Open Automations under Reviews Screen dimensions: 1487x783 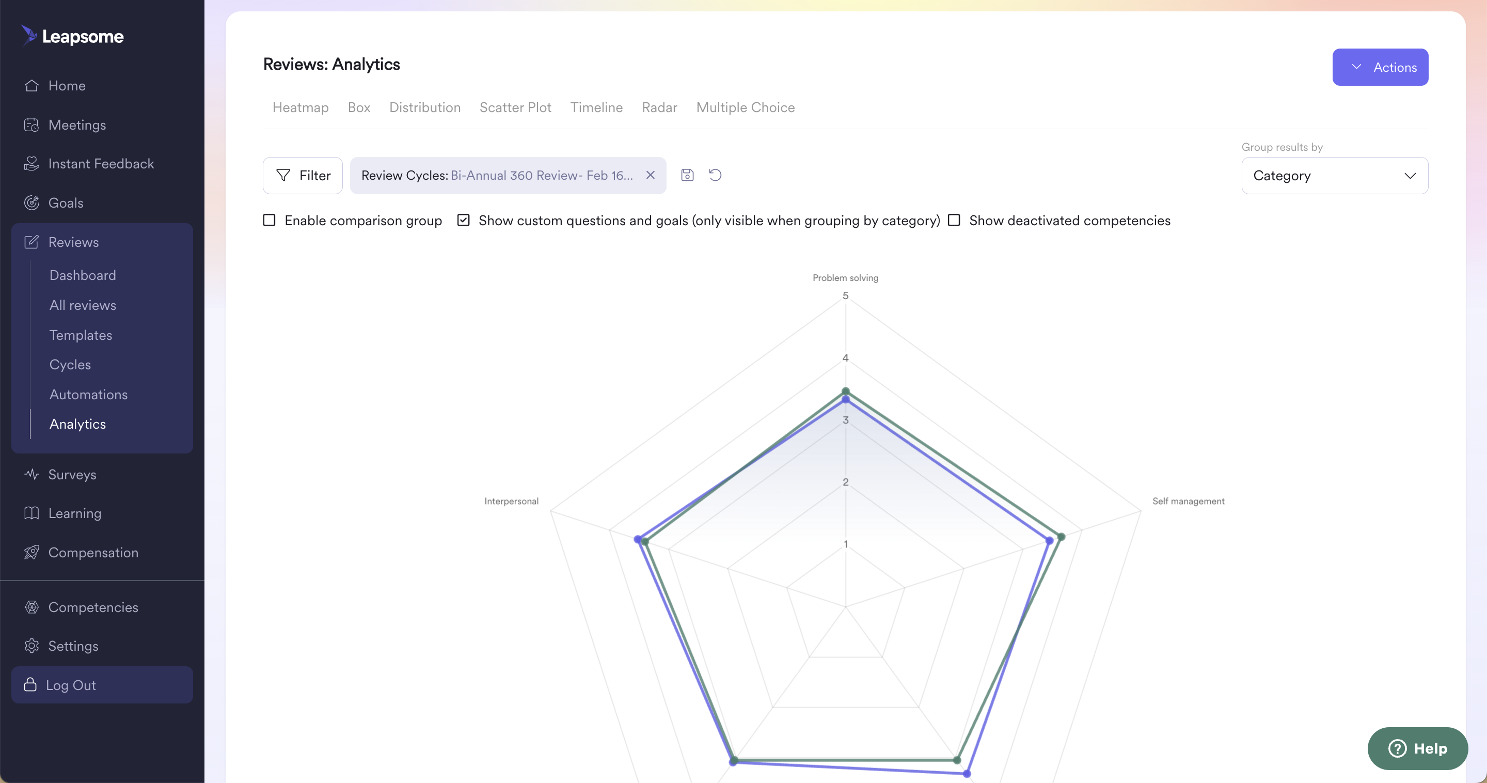[x=88, y=395]
